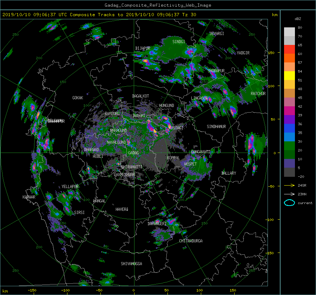Click the SHORAPUR city label
Image resolution: width=316 pixels, height=295 pixels.
(216, 71)
